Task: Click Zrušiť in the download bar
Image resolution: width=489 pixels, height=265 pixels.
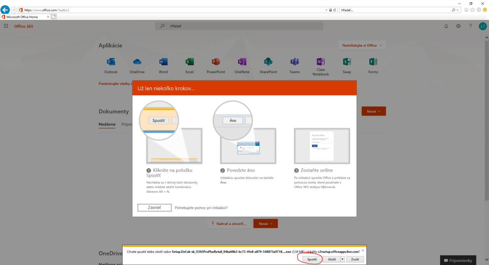Action: [355, 259]
